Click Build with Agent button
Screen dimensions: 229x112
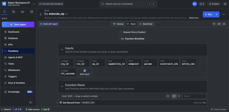49,24
